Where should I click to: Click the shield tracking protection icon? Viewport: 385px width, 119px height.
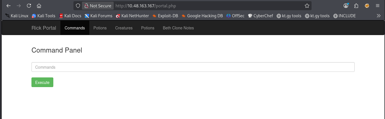point(78,6)
